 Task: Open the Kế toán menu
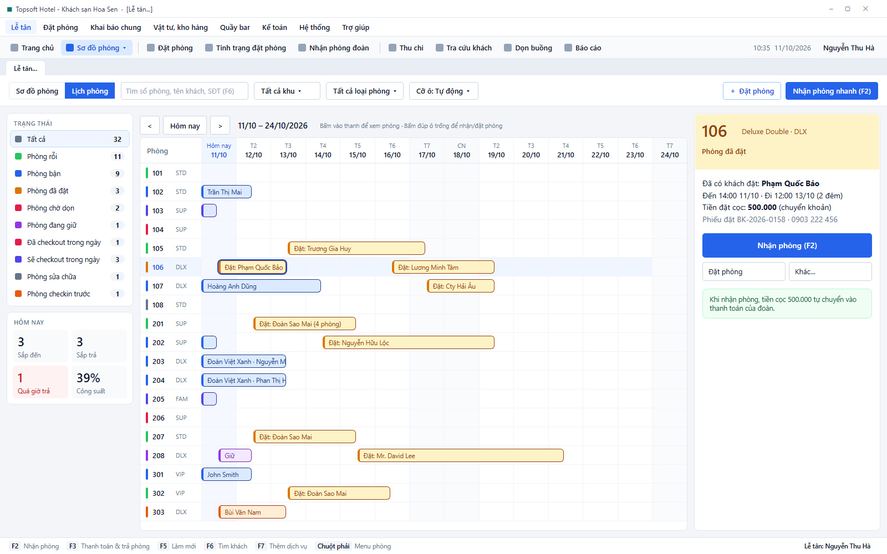tap(274, 27)
